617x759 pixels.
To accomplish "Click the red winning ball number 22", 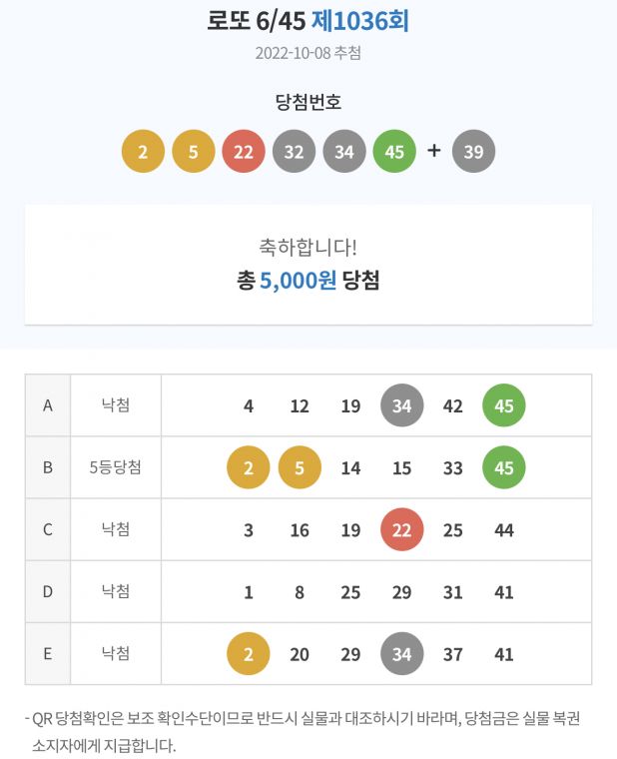I will pos(244,152).
